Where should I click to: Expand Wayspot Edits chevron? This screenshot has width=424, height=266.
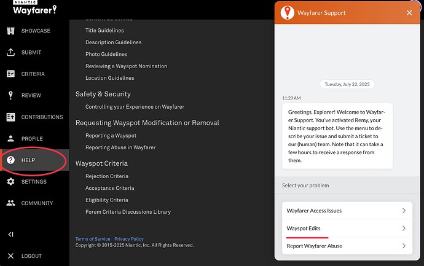coord(404,228)
